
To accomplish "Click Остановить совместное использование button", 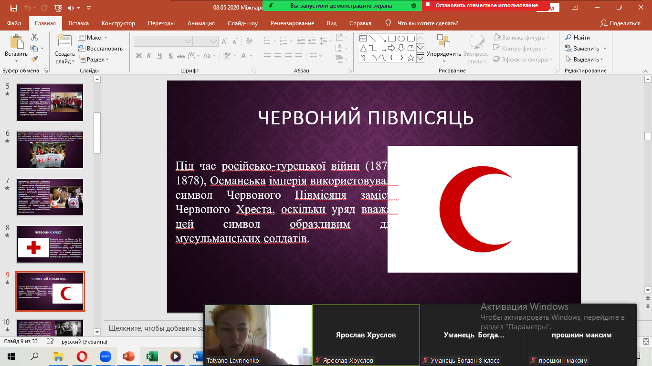I will point(485,6).
